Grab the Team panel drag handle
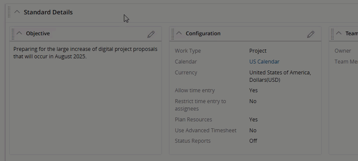Image resolution: width=358 pixels, height=161 pixels. coord(333,34)
